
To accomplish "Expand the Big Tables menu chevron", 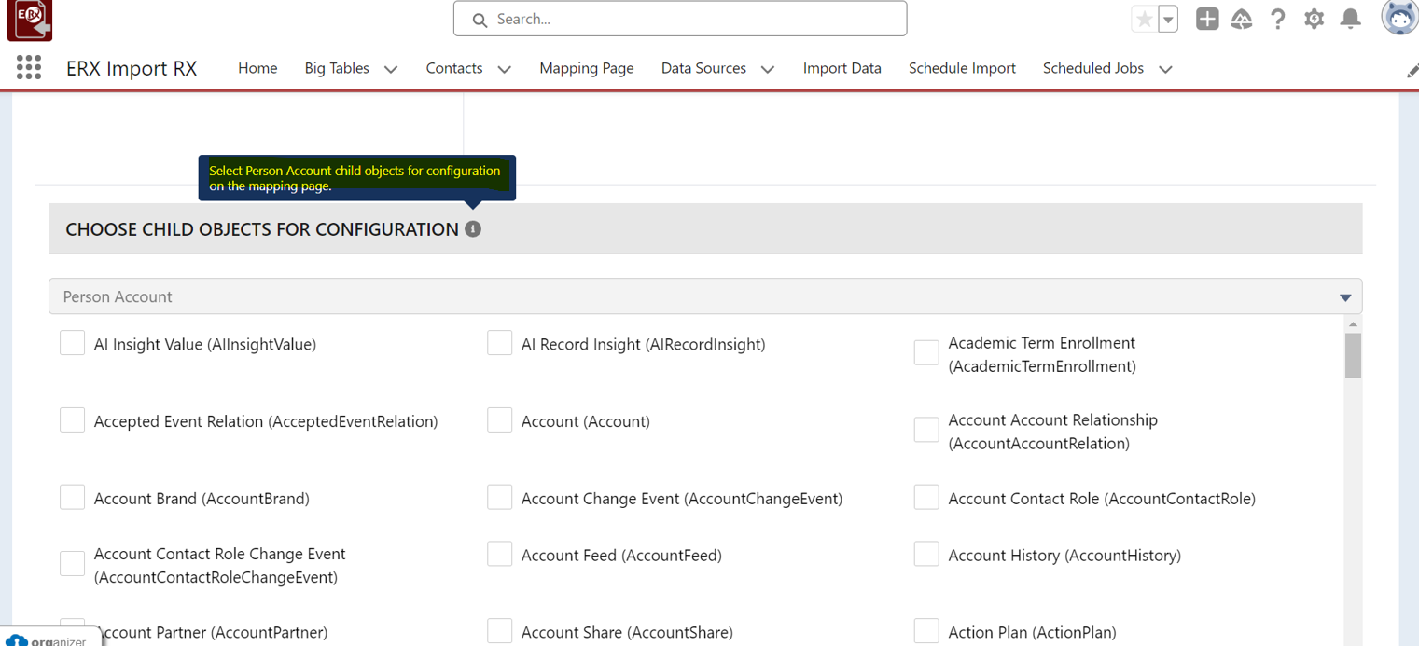I will click(391, 69).
